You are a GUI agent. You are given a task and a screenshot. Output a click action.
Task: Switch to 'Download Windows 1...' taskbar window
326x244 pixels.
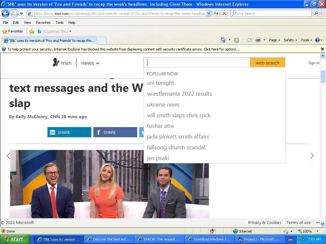click(209, 240)
